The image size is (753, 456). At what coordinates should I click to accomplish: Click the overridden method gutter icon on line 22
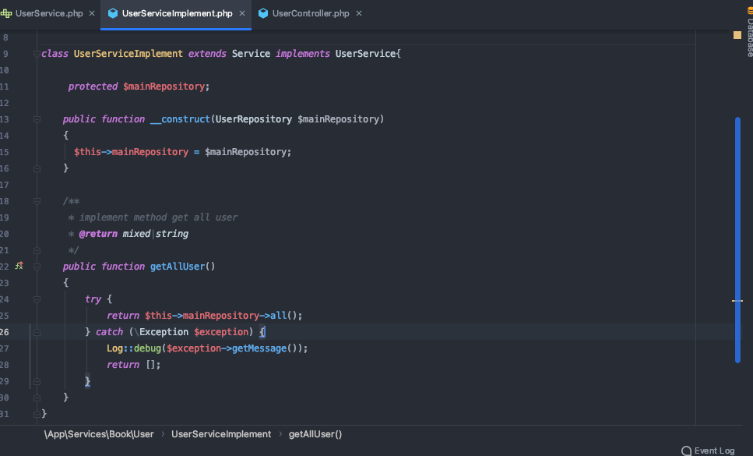pos(19,266)
